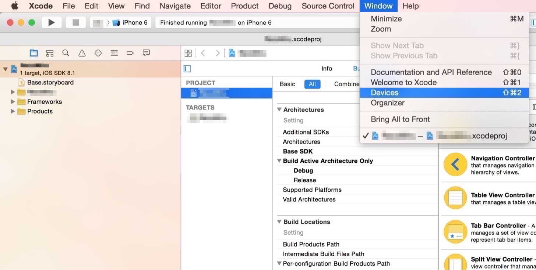Expand the Frameworks folder
This screenshot has height=270, width=536.
[x=13, y=102]
